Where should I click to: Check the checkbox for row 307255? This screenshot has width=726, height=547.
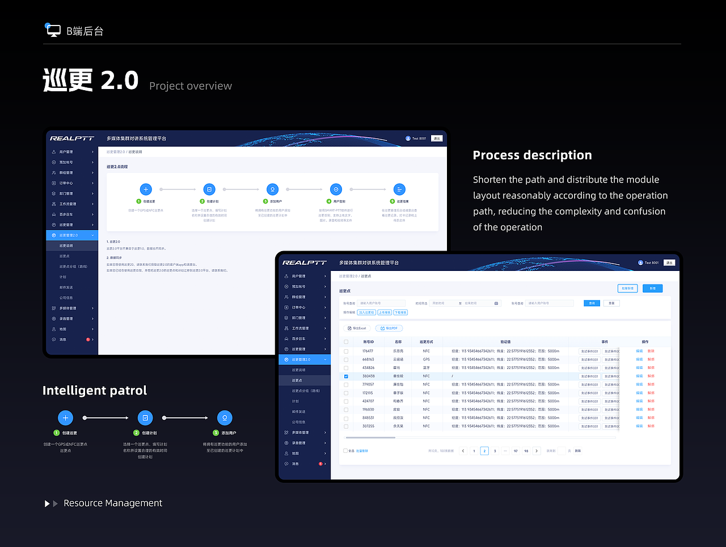coord(346,426)
